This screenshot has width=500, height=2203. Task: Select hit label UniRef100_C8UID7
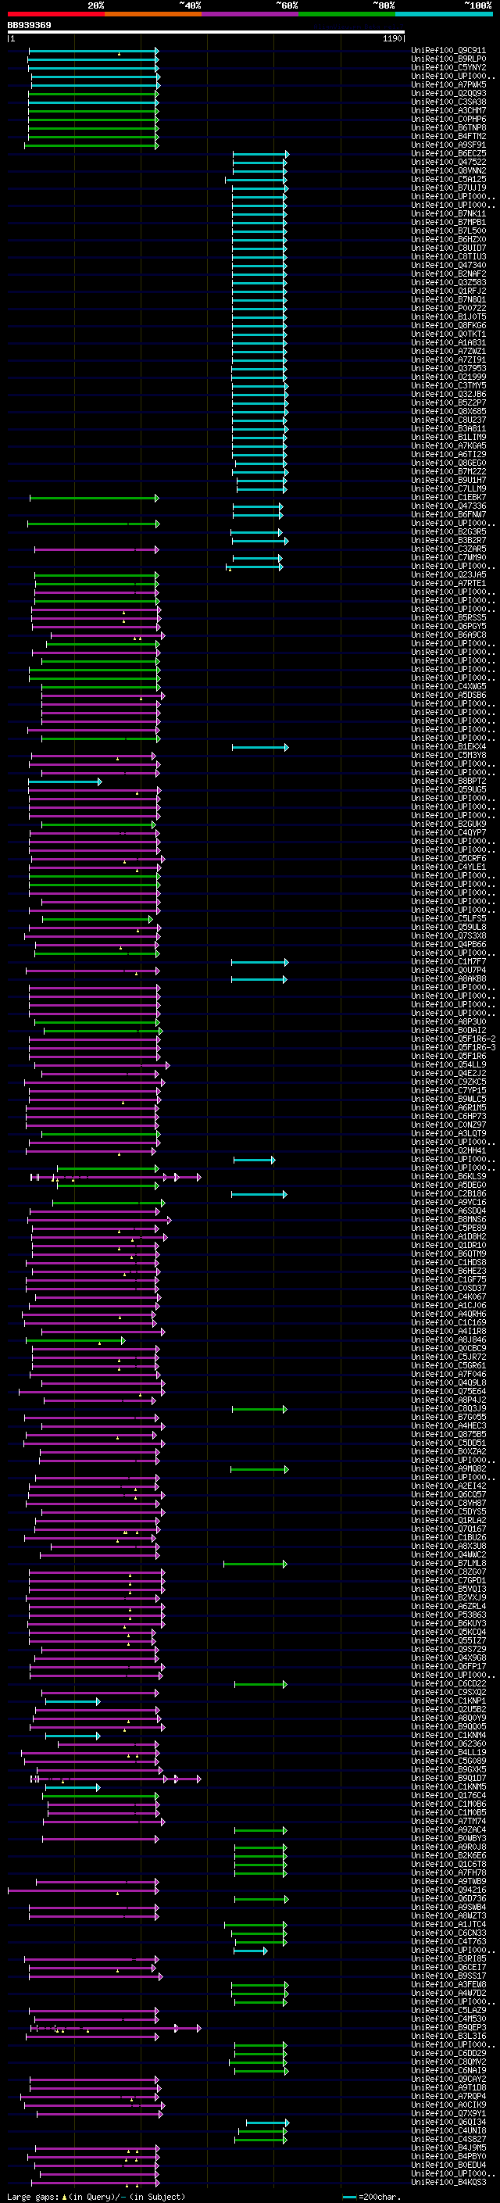(448, 248)
